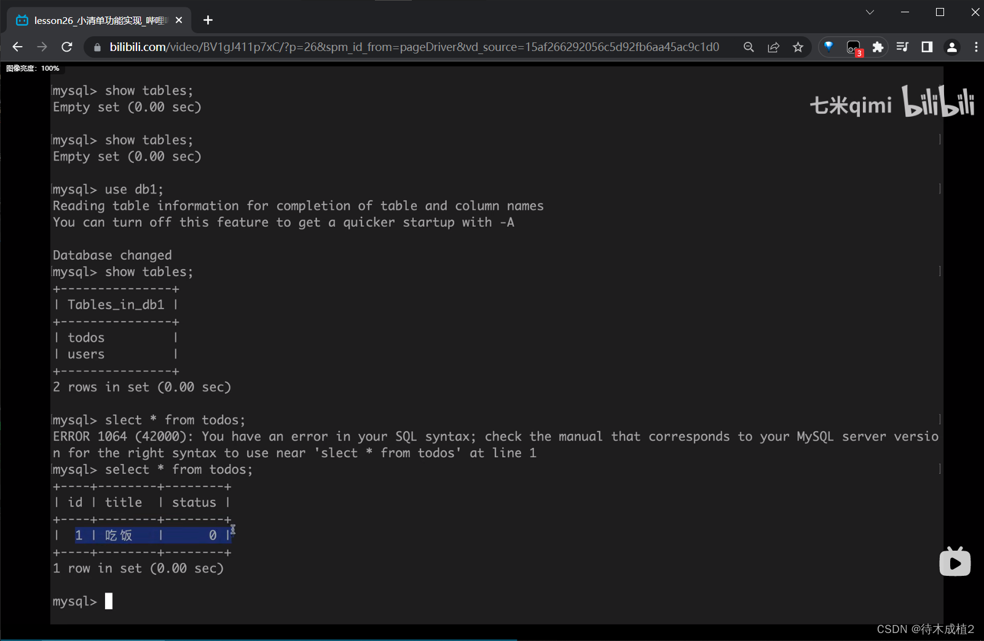Toggle the browser side panel
This screenshot has width=984, height=641.
pos(927,47)
